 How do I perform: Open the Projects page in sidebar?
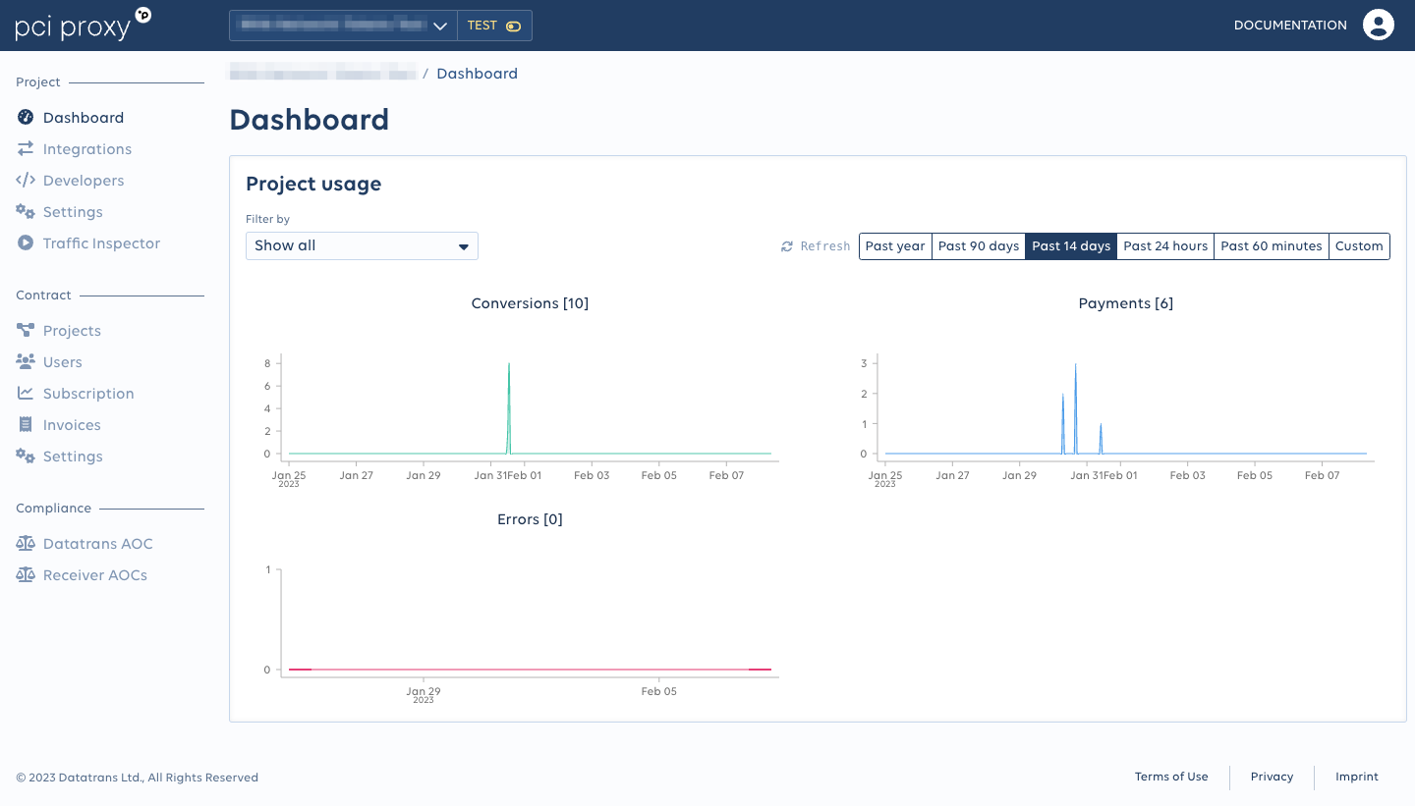tap(72, 331)
